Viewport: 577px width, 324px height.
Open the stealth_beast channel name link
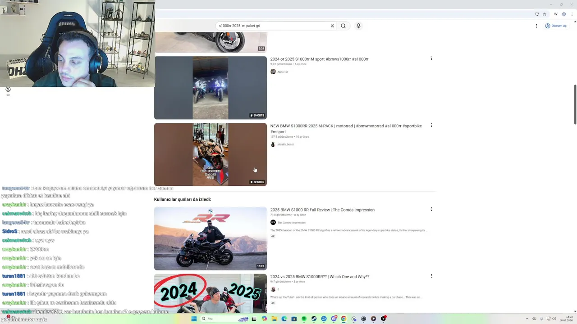tap(285, 144)
